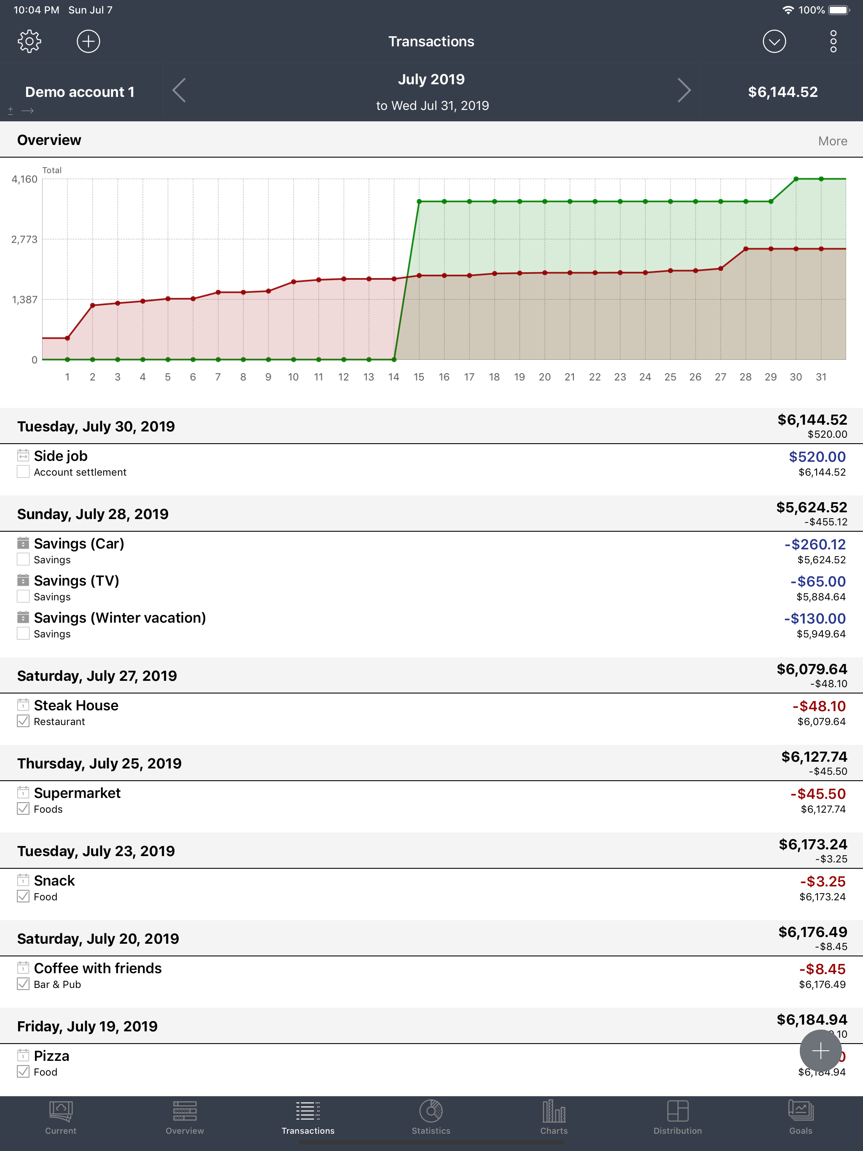Select the Transactions tab
The image size is (863, 1151).
coord(308,1118)
